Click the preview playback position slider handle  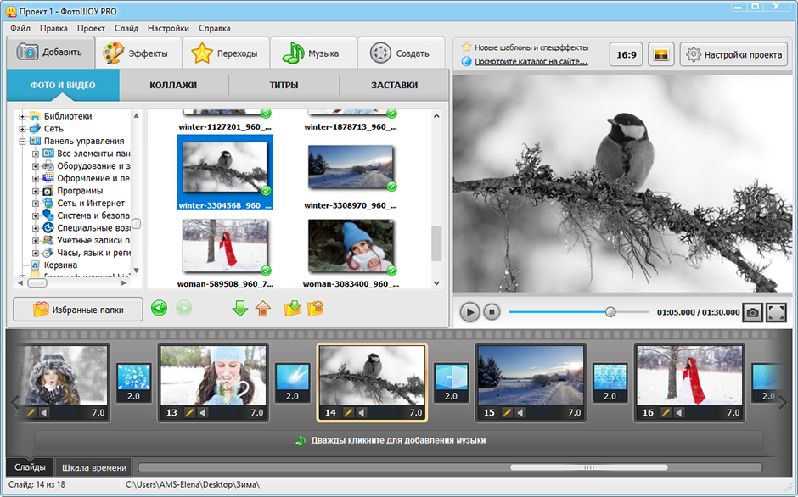tap(610, 312)
